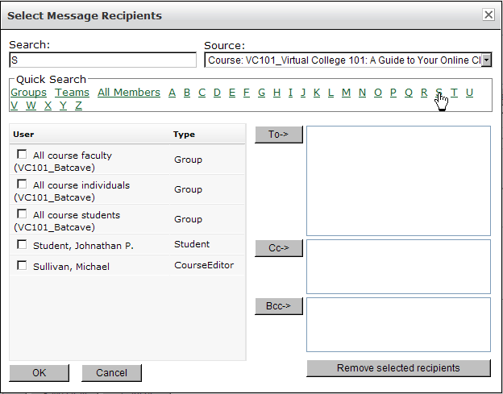Close the Select Message Recipients dialog
The width and height of the screenshot is (503, 394).
[488, 15]
